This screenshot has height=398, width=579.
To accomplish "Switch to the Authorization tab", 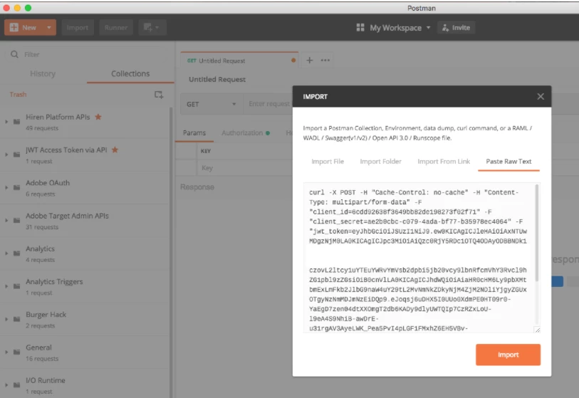I will 246,133.
